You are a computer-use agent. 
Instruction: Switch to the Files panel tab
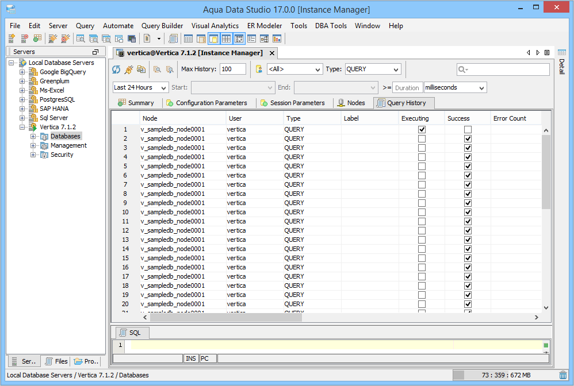(x=56, y=361)
